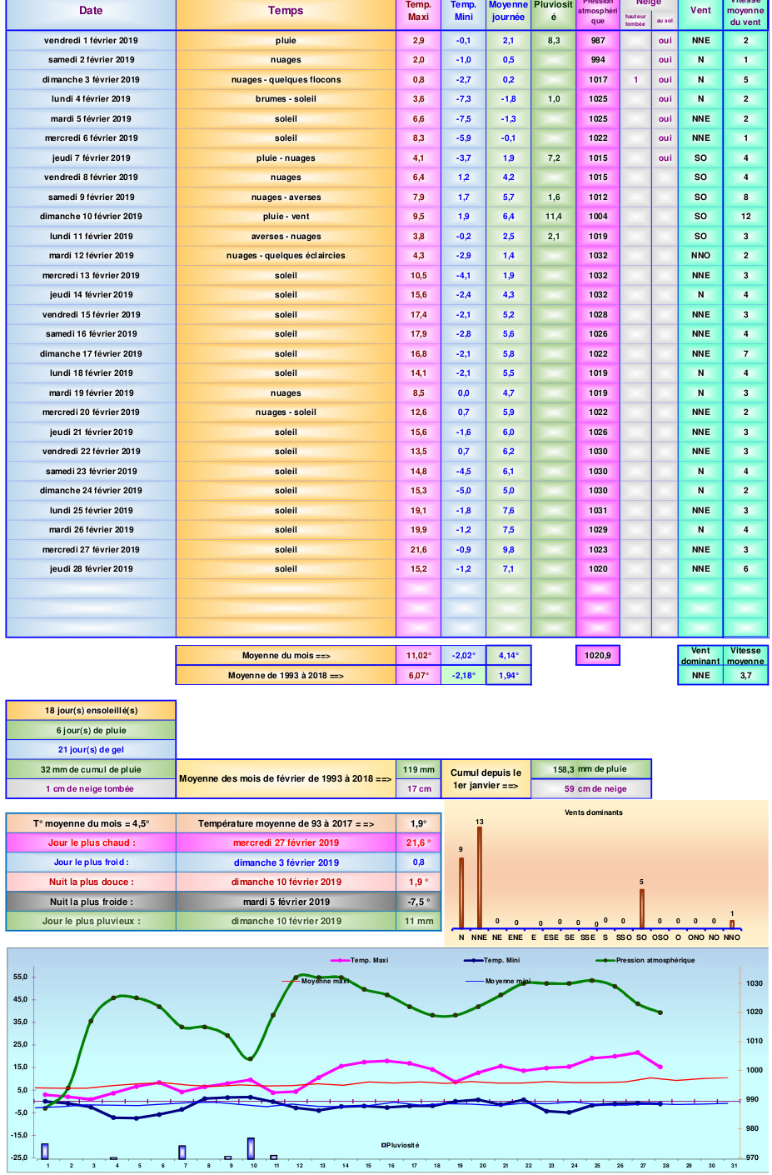Select the 'Cumul depuis le 1er janvier' cell
This screenshot has height=1175, width=772.
486,779
